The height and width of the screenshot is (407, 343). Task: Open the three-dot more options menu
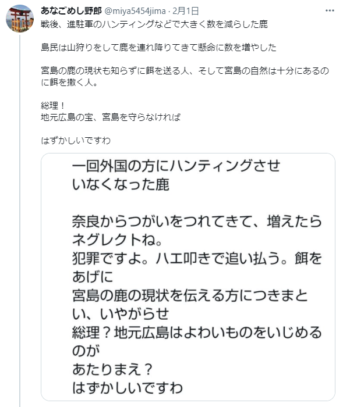pyautogui.click(x=330, y=10)
